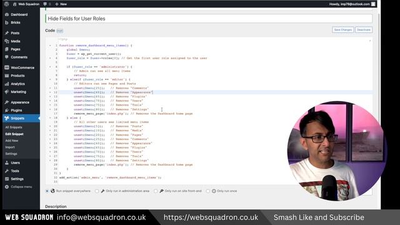Go to All Snippets submenu link

click(14, 127)
